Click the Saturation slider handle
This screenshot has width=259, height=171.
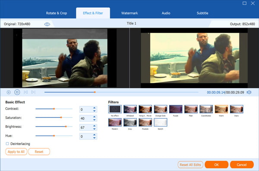(61, 117)
